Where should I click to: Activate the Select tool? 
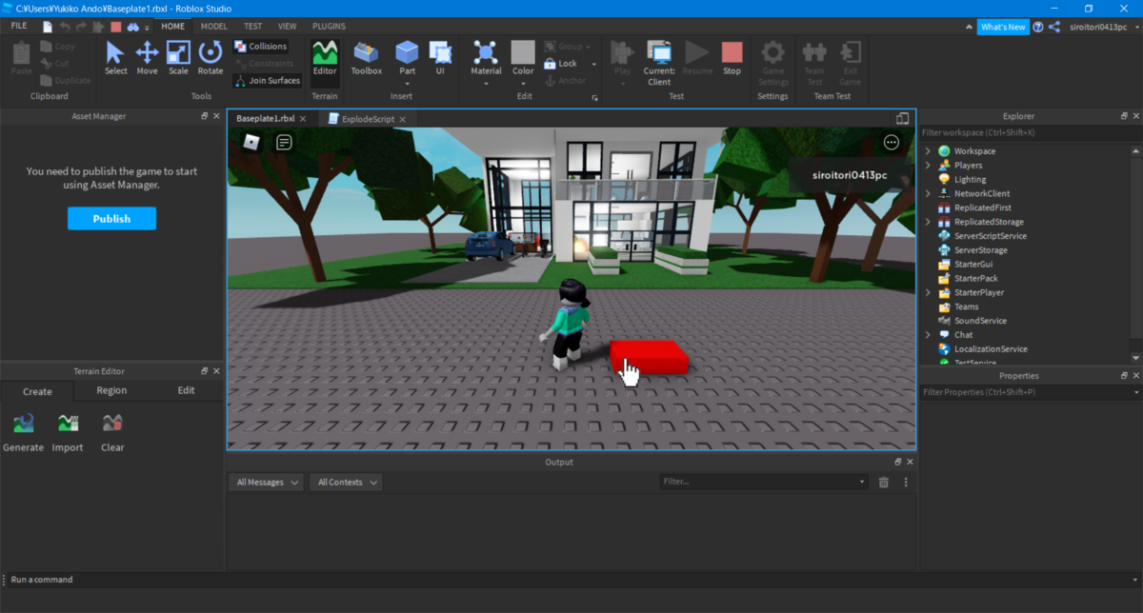pyautogui.click(x=116, y=57)
